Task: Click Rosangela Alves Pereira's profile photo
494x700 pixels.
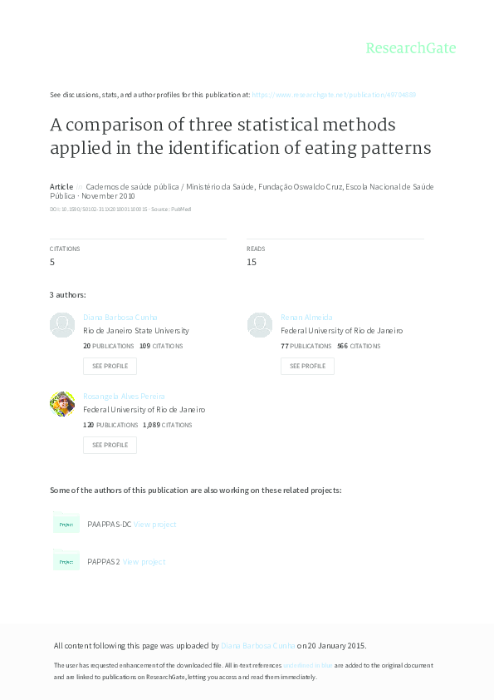Action: [x=62, y=404]
